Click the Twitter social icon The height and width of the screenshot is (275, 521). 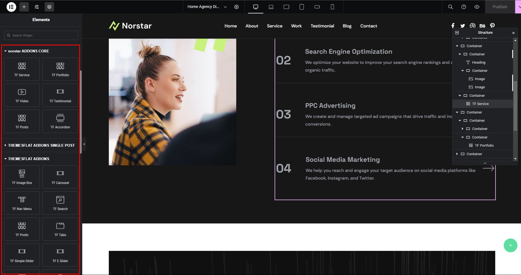463,26
